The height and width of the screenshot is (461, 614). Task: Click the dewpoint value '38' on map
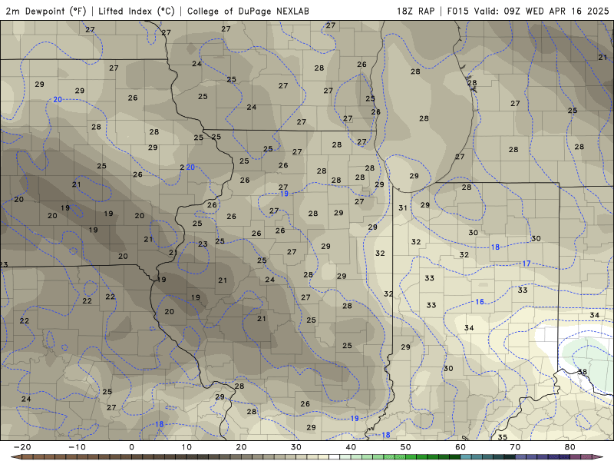pyautogui.click(x=583, y=372)
